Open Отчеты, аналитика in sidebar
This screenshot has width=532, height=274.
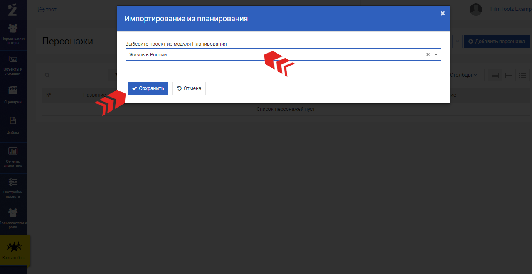(13, 157)
